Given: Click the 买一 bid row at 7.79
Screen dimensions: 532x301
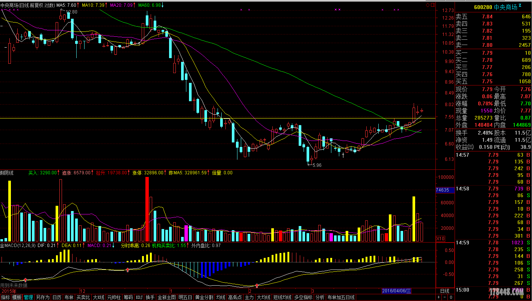Looking at the screenshot, I should [x=493, y=53].
